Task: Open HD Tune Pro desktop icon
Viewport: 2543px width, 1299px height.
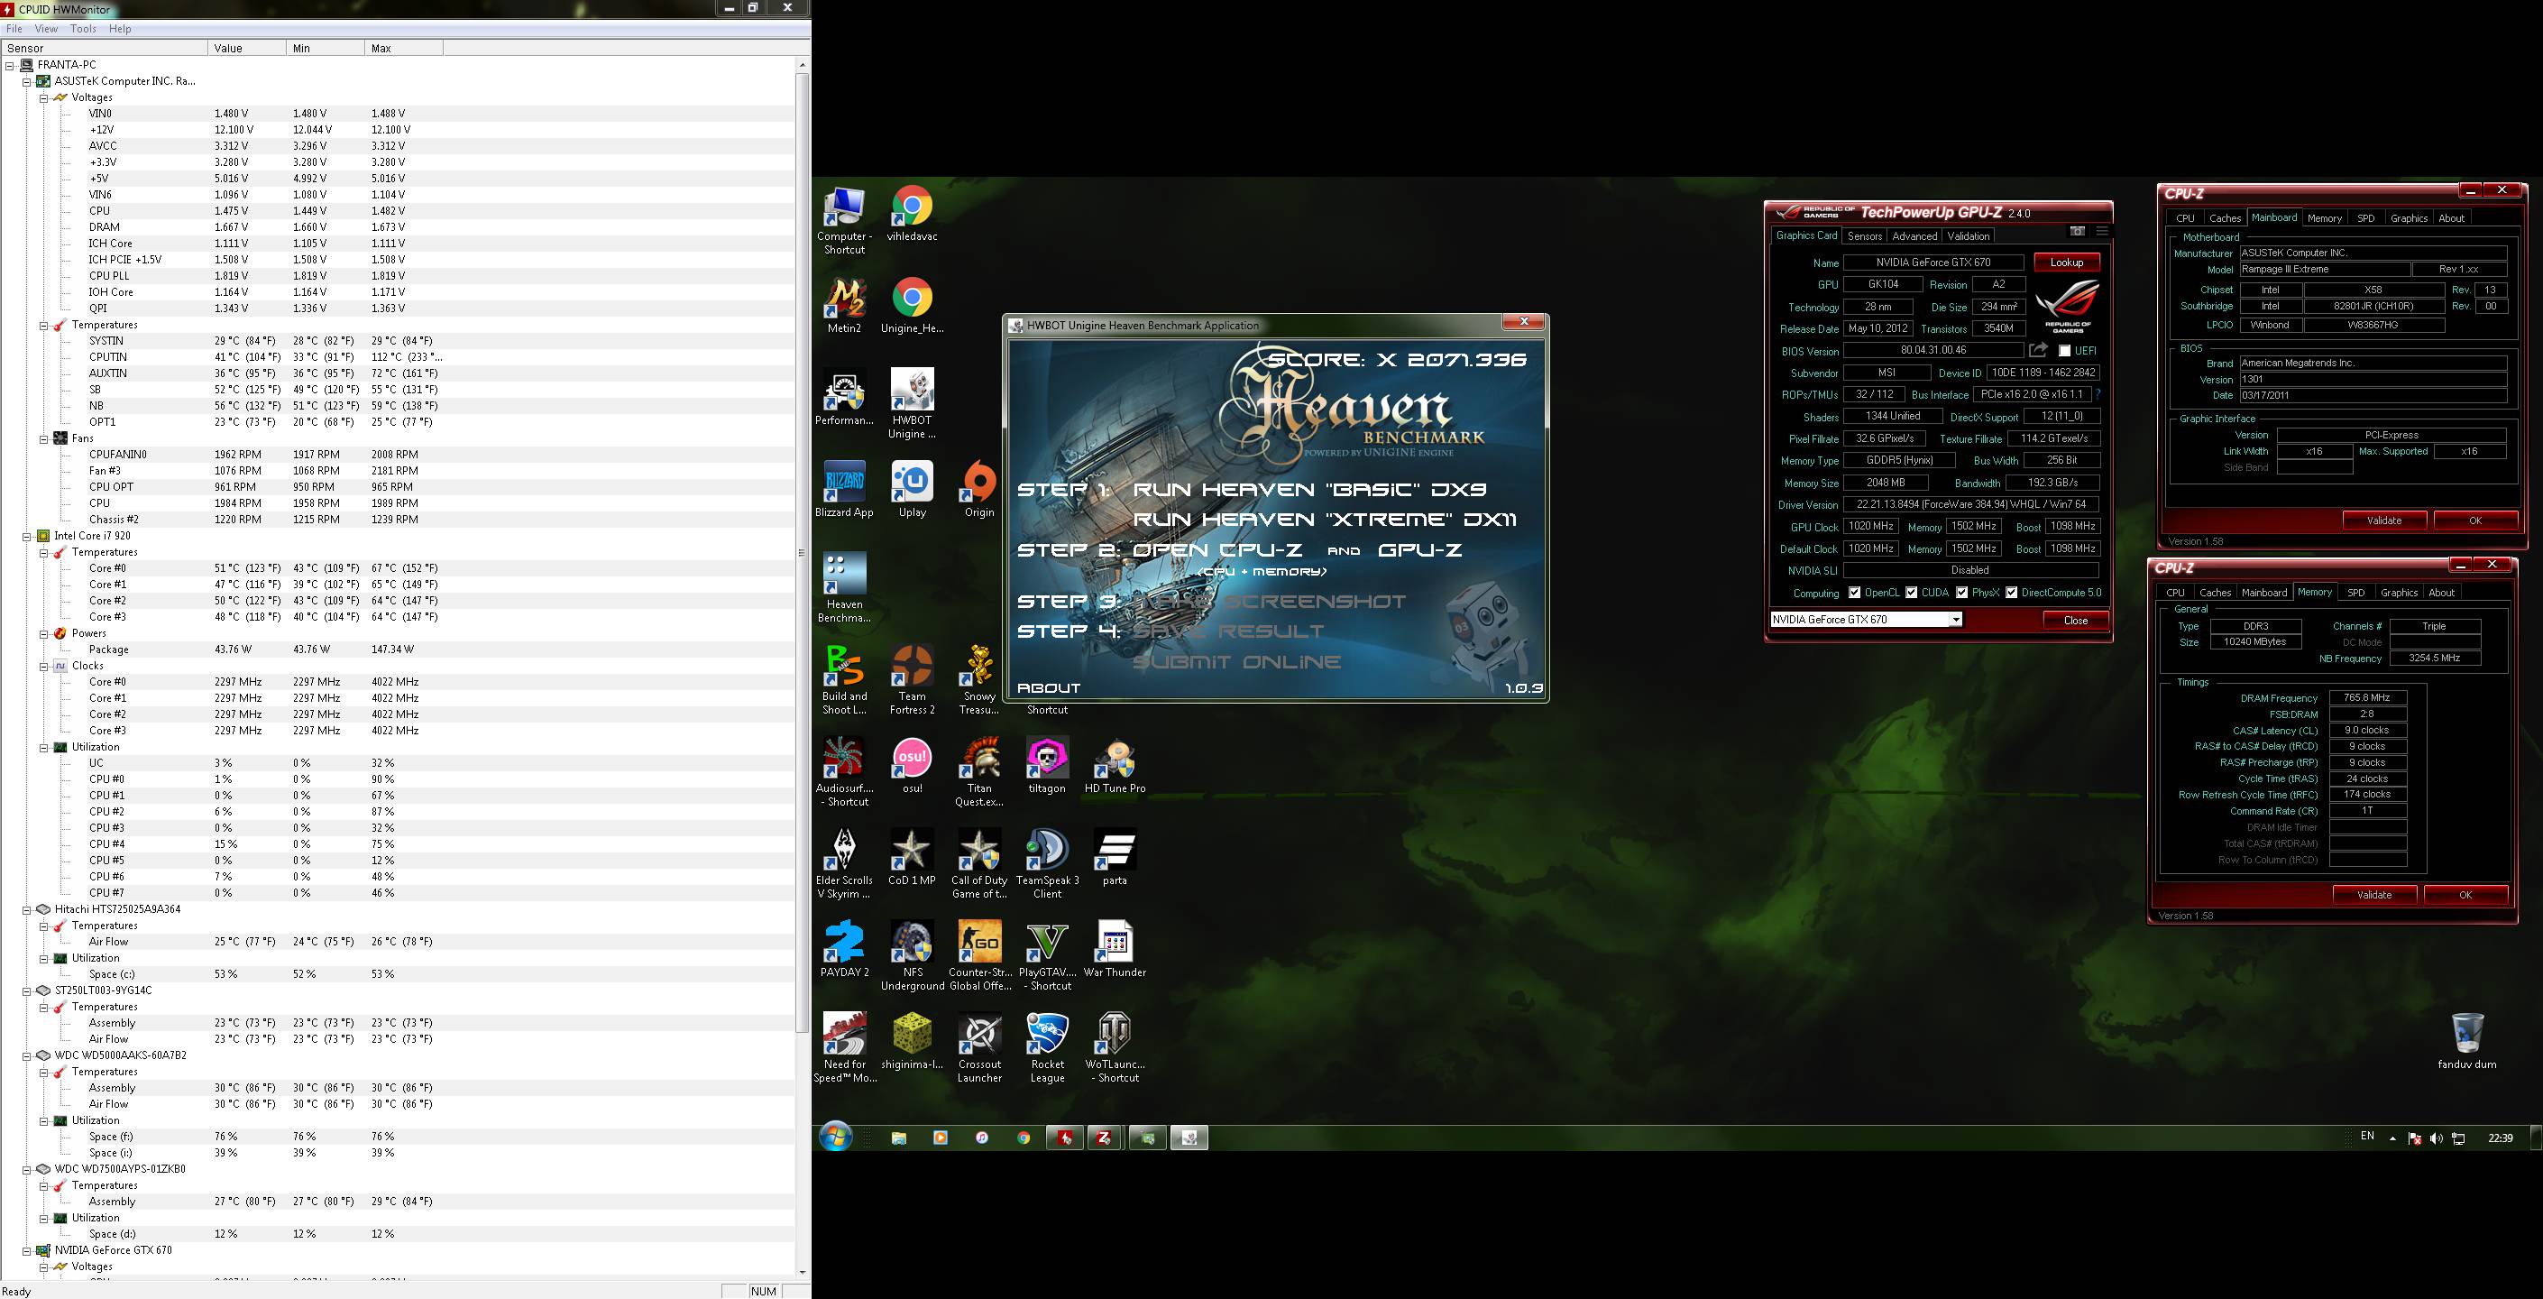Action: (1115, 766)
